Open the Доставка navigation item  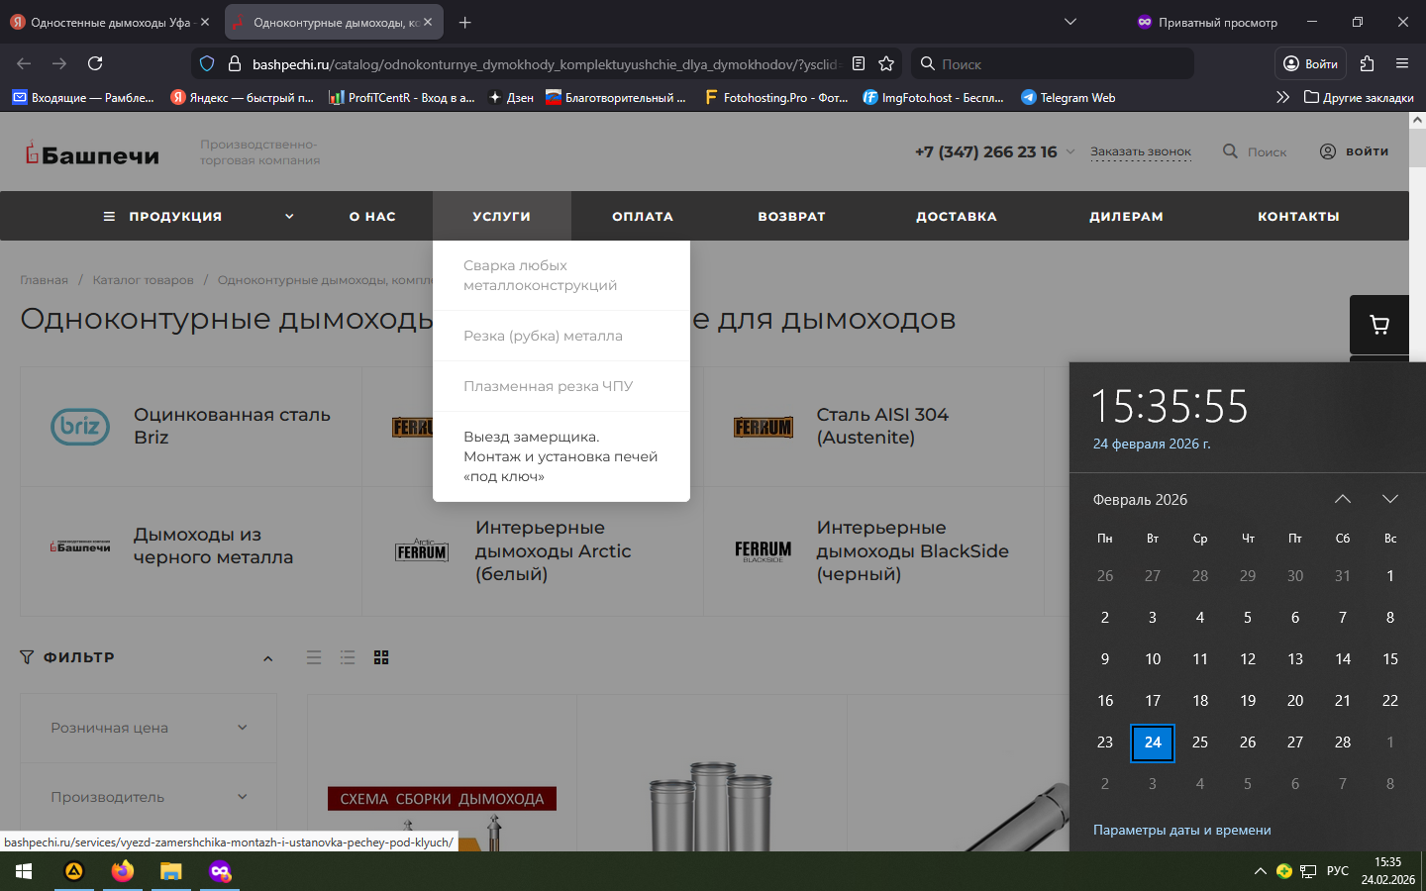tap(956, 216)
